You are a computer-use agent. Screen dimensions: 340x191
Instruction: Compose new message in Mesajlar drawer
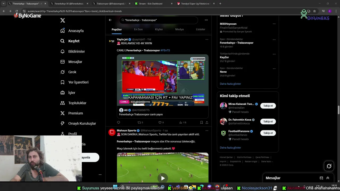pos(321,178)
